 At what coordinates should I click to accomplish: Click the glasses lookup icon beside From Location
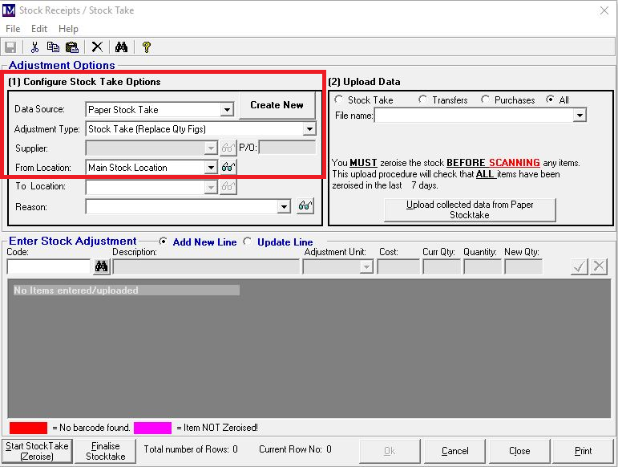[x=228, y=167]
